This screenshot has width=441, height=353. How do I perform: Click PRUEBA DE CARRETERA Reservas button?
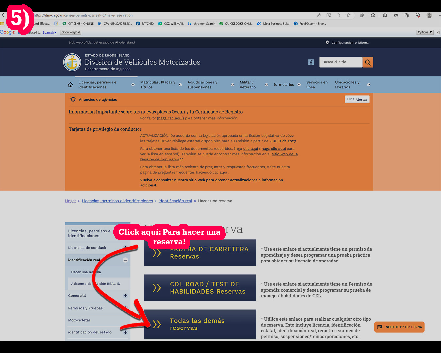[x=200, y=253]
